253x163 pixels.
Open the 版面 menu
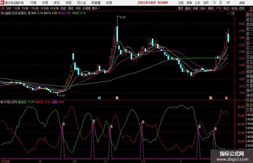(x=189, y=3)
